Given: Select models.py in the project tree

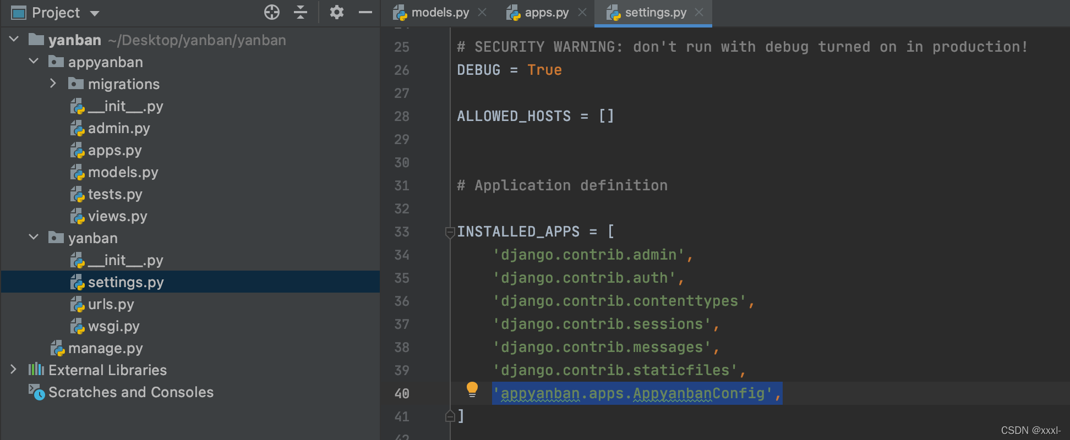Looking at the screenshot, I should (123, 172).
